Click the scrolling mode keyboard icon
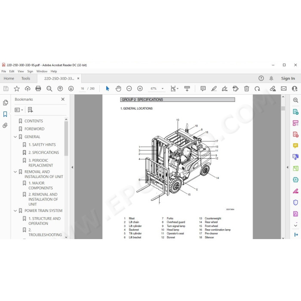 [x=187, y=89]
